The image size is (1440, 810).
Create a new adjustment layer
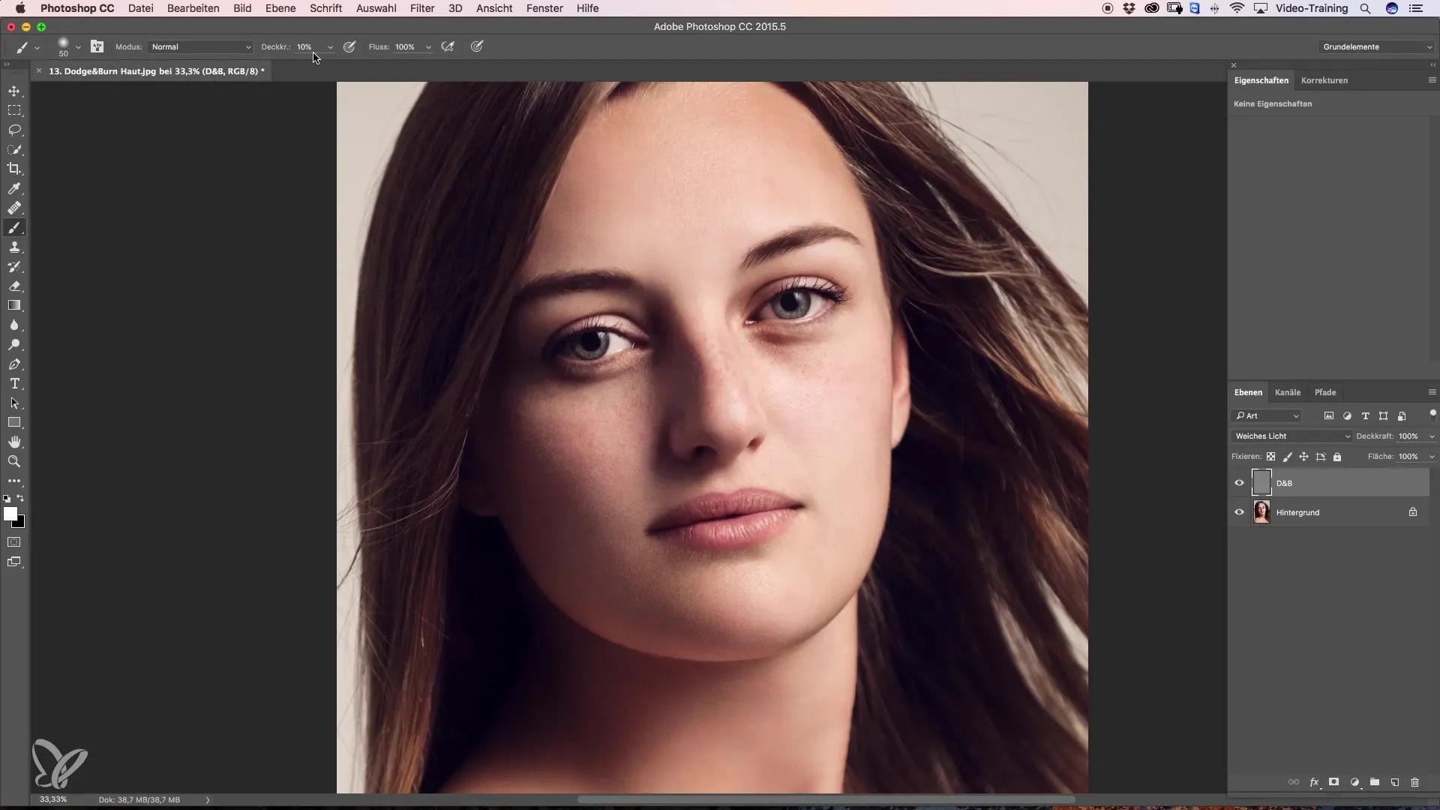pyautogui.click(x=1354, y=782)
